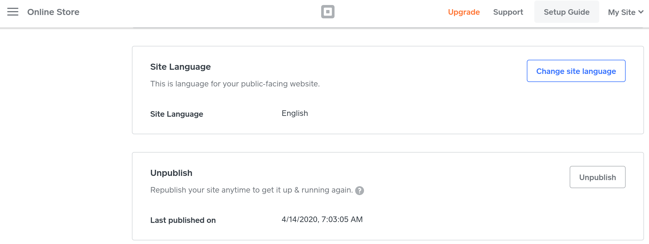Click the Republish your site description text
The height and width of the screenshot is (244, 649).
tap(251, 190)
